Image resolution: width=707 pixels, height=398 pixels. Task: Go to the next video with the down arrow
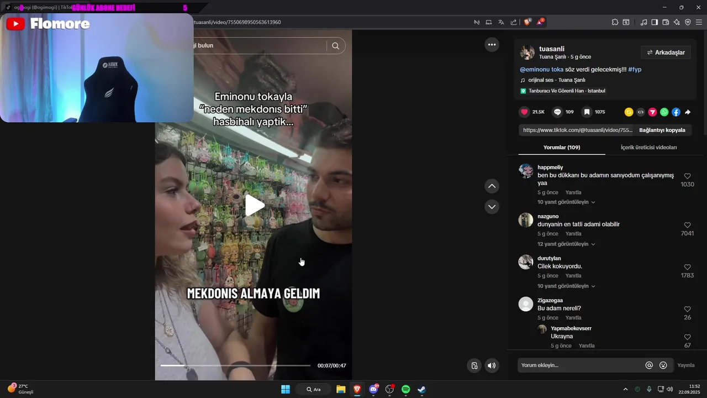point(492,207)
